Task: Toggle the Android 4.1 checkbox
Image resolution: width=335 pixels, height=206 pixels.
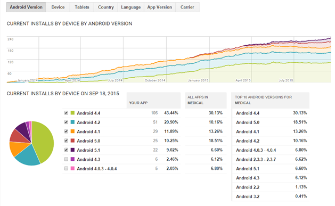Action: point(66,131)
